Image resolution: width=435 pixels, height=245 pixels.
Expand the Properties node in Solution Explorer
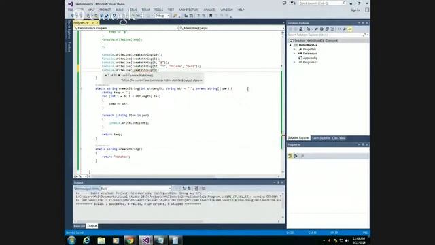294,49
